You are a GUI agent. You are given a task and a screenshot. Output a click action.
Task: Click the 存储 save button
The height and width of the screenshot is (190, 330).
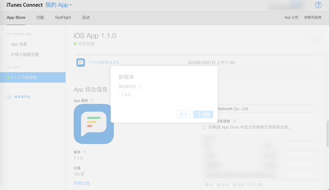coord(315,39)
